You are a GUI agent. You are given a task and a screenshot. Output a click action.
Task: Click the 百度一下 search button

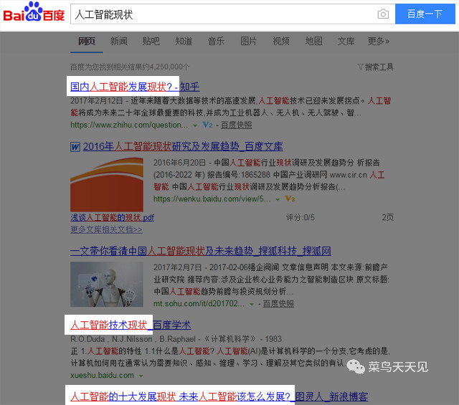click(425, 14)
